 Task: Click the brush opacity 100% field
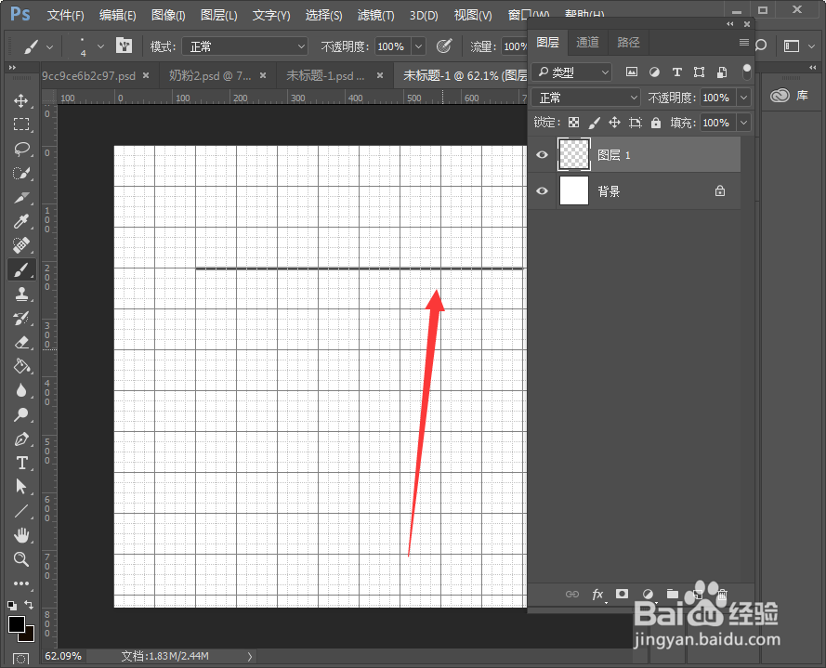391,46
